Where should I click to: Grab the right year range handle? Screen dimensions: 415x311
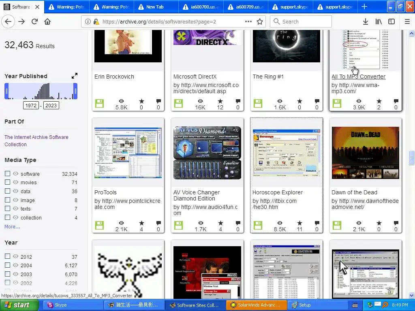pyautogui.click(x=75, y=91)
